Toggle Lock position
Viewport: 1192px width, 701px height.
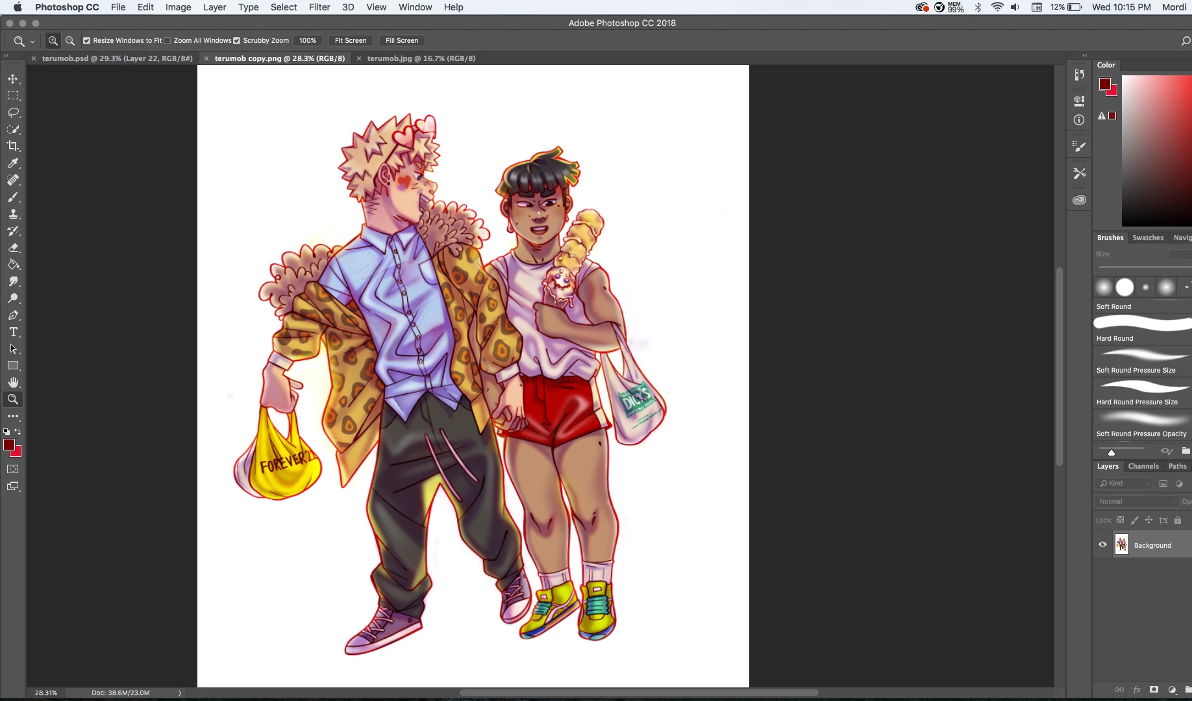pyautogui.click(x=1149, y=520)
